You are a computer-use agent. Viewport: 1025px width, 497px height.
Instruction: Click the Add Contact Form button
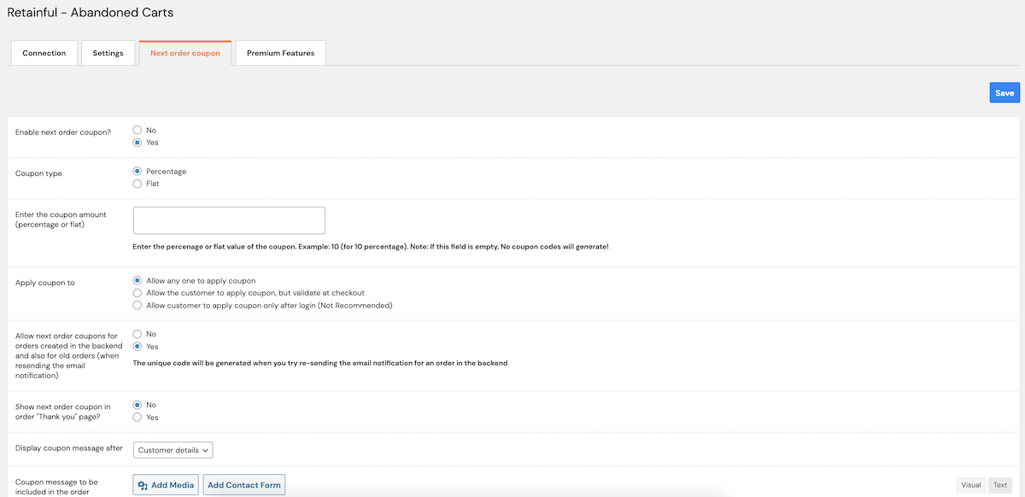pyautogui.click(x=244, y=485)
